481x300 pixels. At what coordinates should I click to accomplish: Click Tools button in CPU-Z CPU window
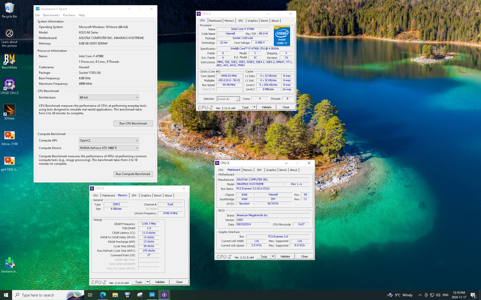pyautogui.click(x=245, y=107)
